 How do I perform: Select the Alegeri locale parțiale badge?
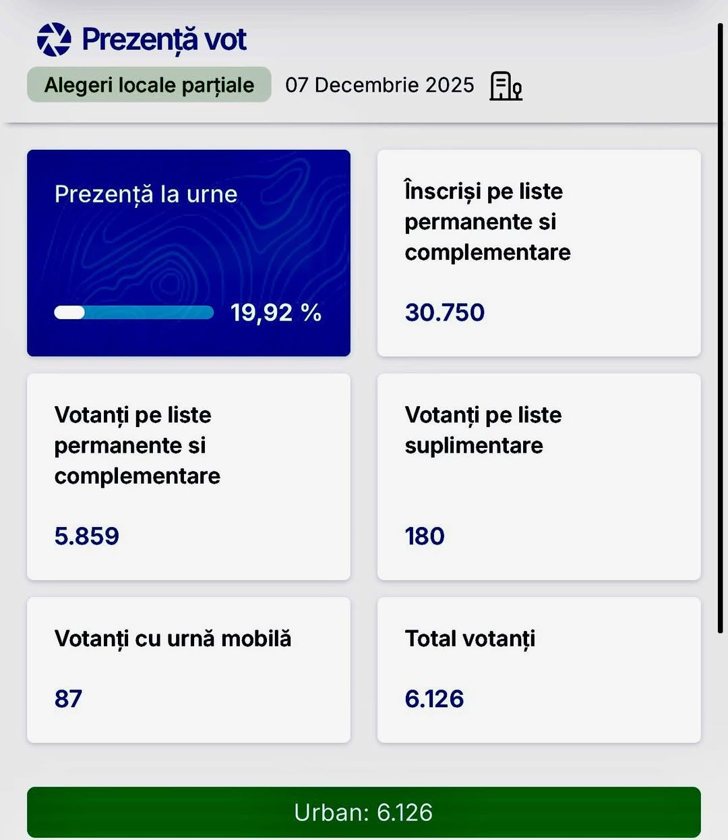click(149, 85)
